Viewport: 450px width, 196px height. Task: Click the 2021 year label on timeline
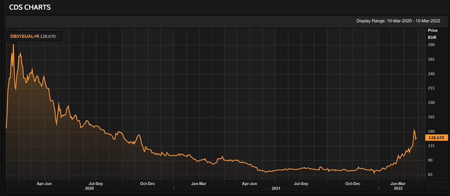pos(276,189)
